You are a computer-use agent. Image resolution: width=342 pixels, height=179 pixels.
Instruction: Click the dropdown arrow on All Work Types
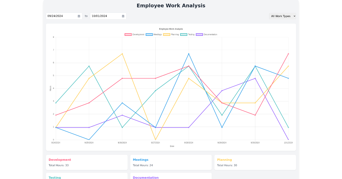(x=294, y=16)
